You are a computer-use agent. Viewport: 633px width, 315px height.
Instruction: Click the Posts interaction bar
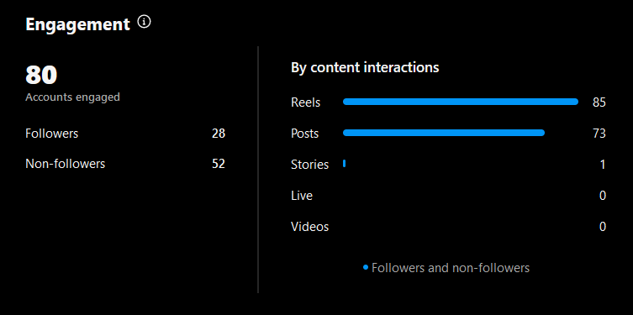pos(444,133)
